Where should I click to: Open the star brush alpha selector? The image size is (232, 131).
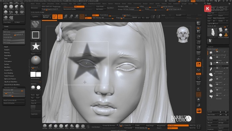click(36, 47)
